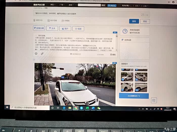Click the 清空内容 clear content icon
Image resolution: width=177 pixels, height=132 pixels.
tap(34, 20)
